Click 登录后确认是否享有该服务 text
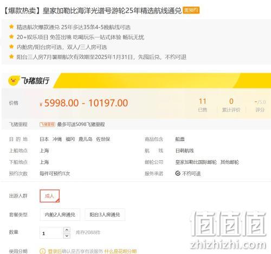 pyautogui.click(x=75, y=251)
